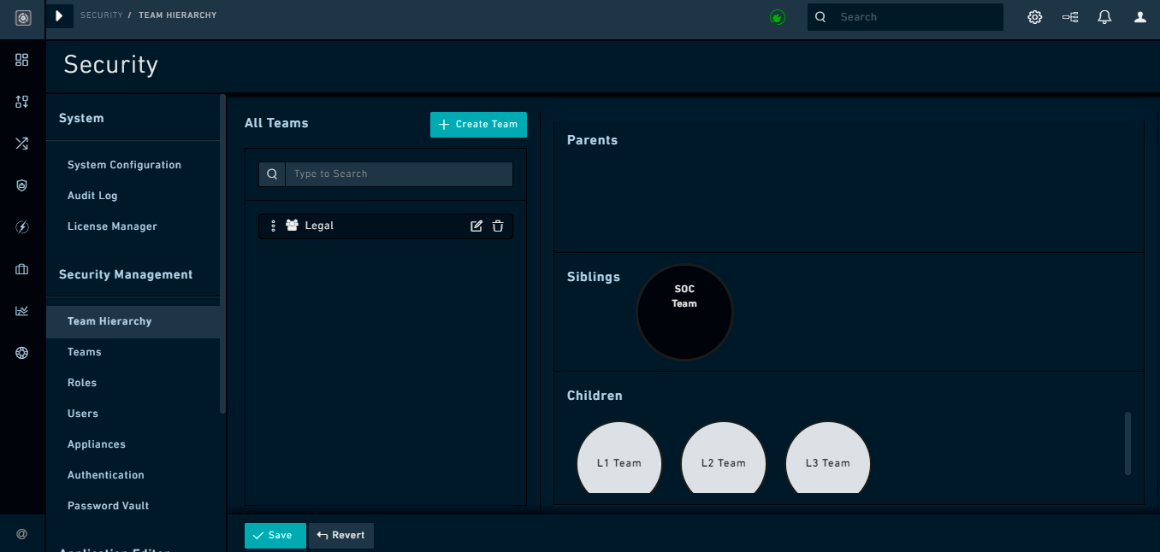
Task: Click the Type to Search teams field
Action: coord(399,174)
